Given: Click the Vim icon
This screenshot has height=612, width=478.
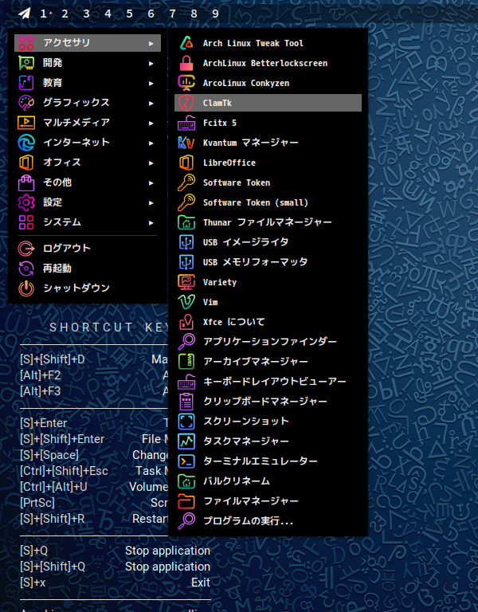Looking at the screenshot, I should (186, 302).
